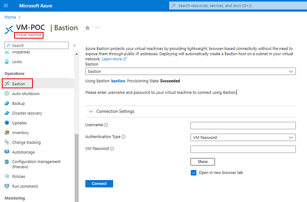Uncheck Open in new browser tab
Viewport: 307px width, 202px height.
pos(193,173)
